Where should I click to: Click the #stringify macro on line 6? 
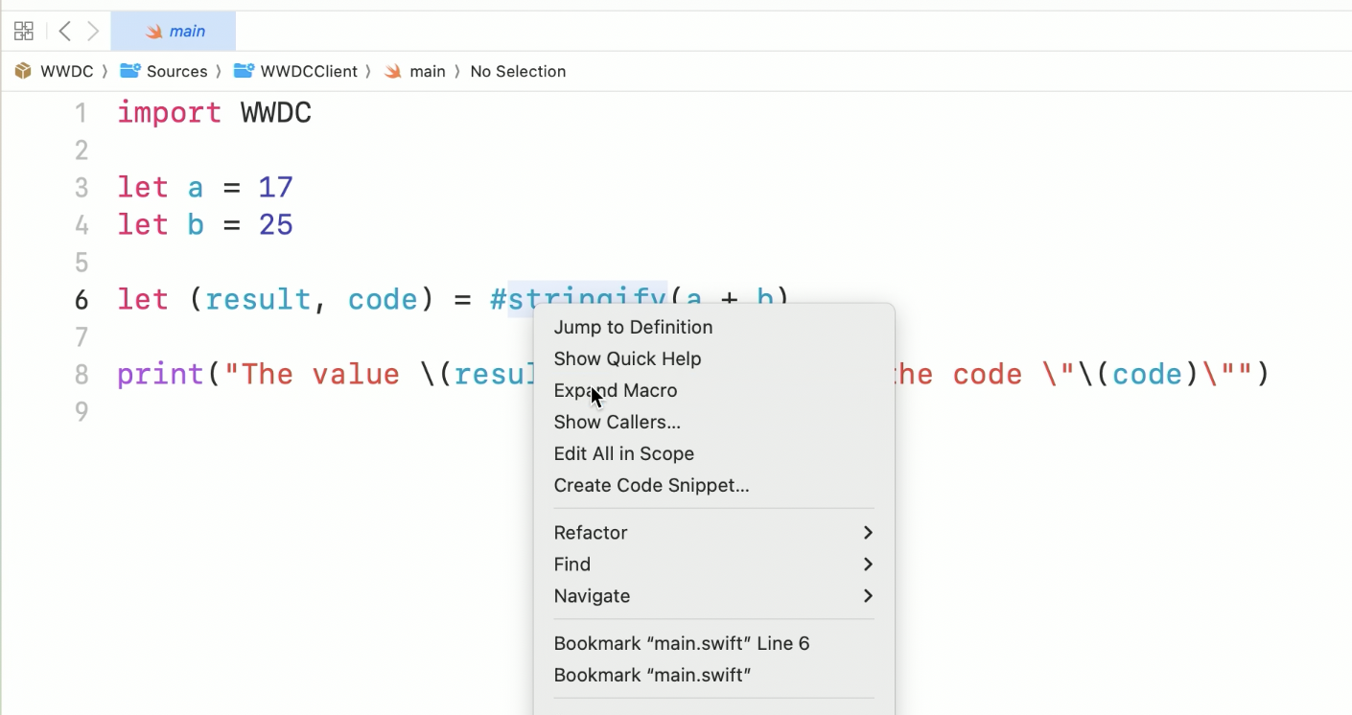(x=578, y=299)
